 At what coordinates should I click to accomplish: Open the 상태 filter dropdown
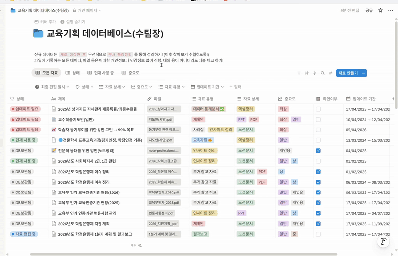click(84, 87)
